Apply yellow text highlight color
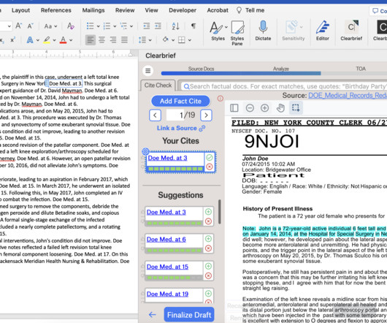This screenshot has width=387, height=323. click(47, 39)
